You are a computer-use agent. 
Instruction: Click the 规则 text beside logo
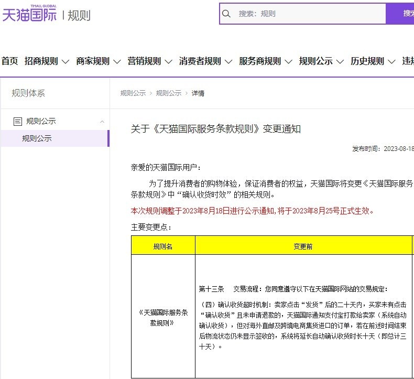tap(79, 15)
